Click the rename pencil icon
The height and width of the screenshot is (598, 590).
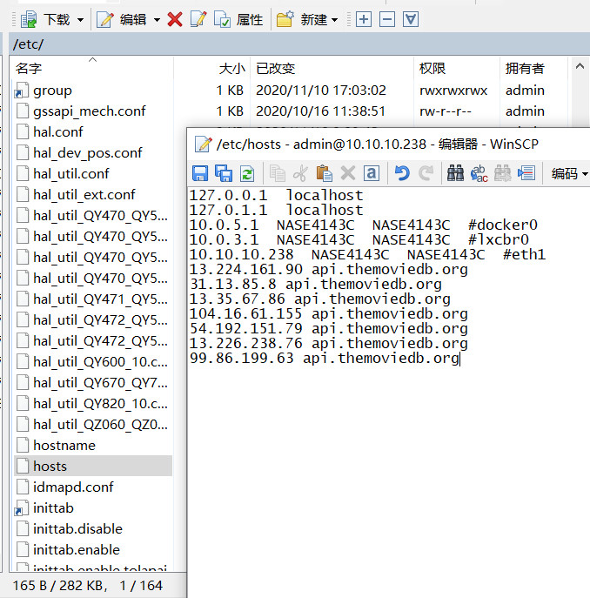point(198,19)
